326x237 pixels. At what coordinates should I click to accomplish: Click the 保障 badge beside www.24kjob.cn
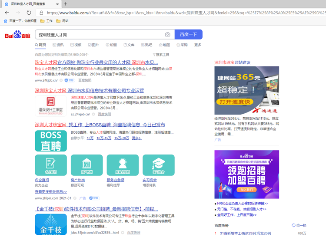tap(69, 80)
